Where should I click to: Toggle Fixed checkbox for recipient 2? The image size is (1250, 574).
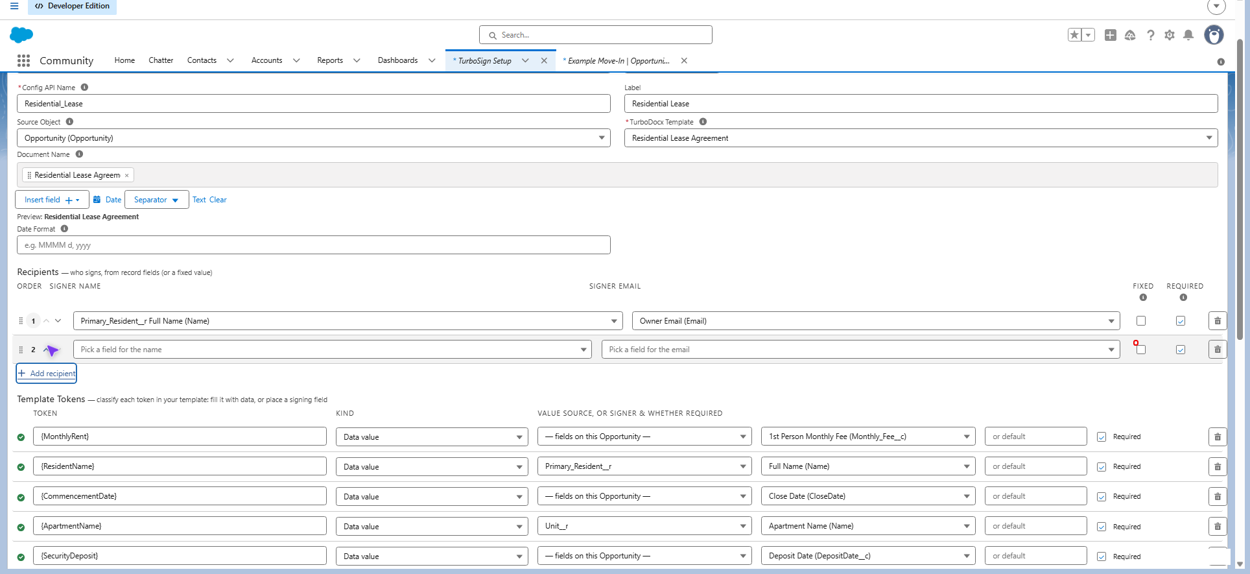(1141, 350)
